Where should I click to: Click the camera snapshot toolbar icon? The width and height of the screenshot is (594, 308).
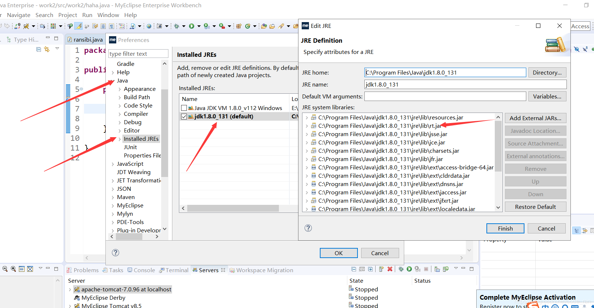pos(159,26)
